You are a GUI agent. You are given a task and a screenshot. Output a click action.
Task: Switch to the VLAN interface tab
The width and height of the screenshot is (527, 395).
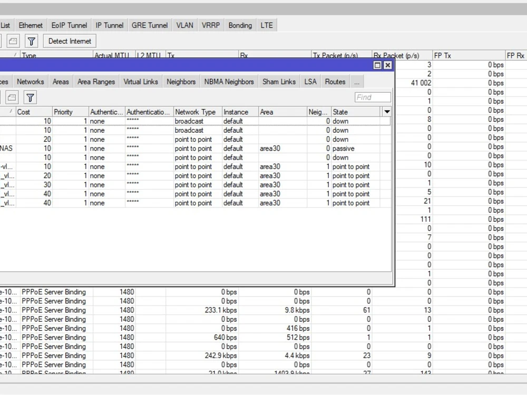coord(184,25)
